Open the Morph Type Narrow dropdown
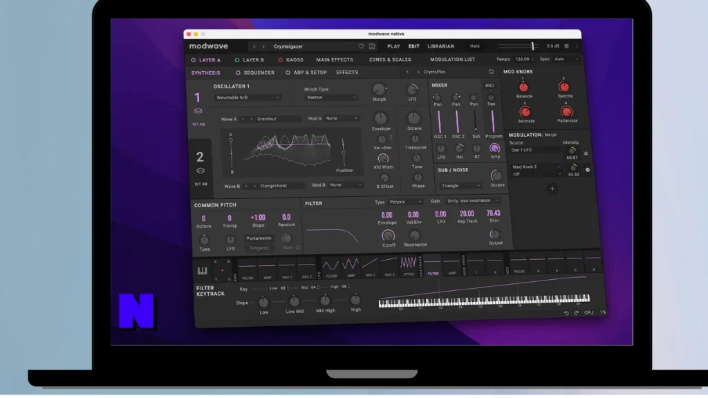This screenshot has width=708, height=398. tap(331, 97)
